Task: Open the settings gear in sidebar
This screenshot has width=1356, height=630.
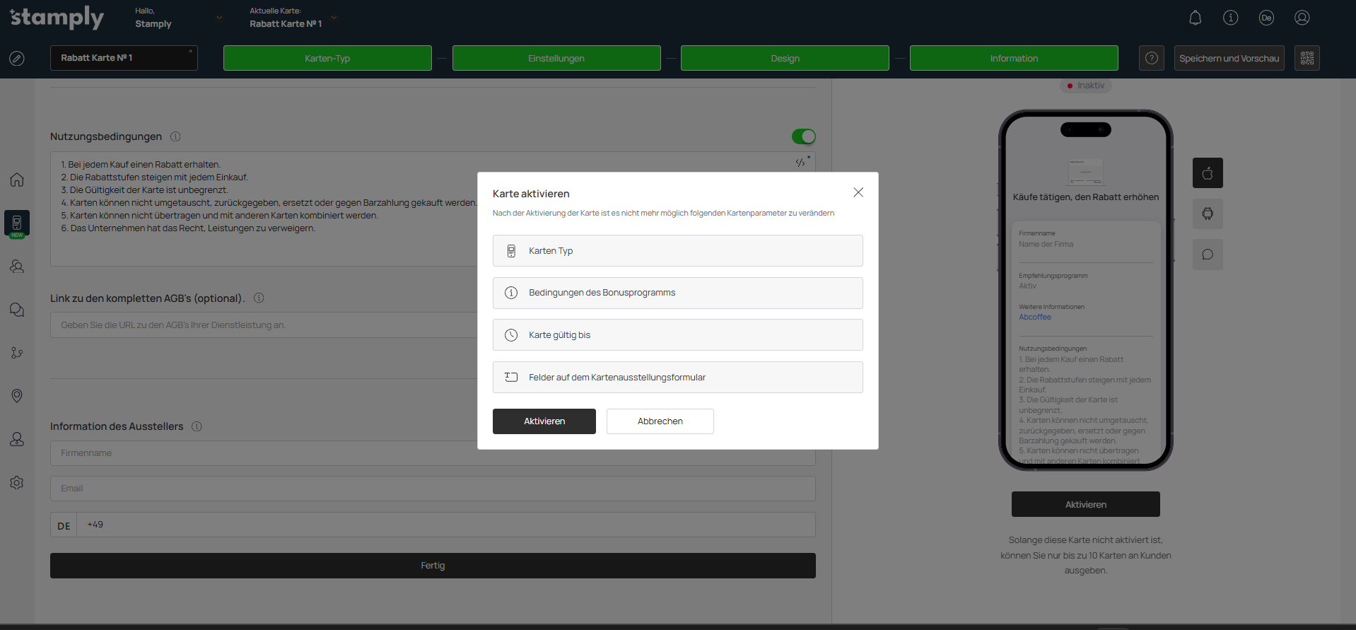Action: coord(17,483)
